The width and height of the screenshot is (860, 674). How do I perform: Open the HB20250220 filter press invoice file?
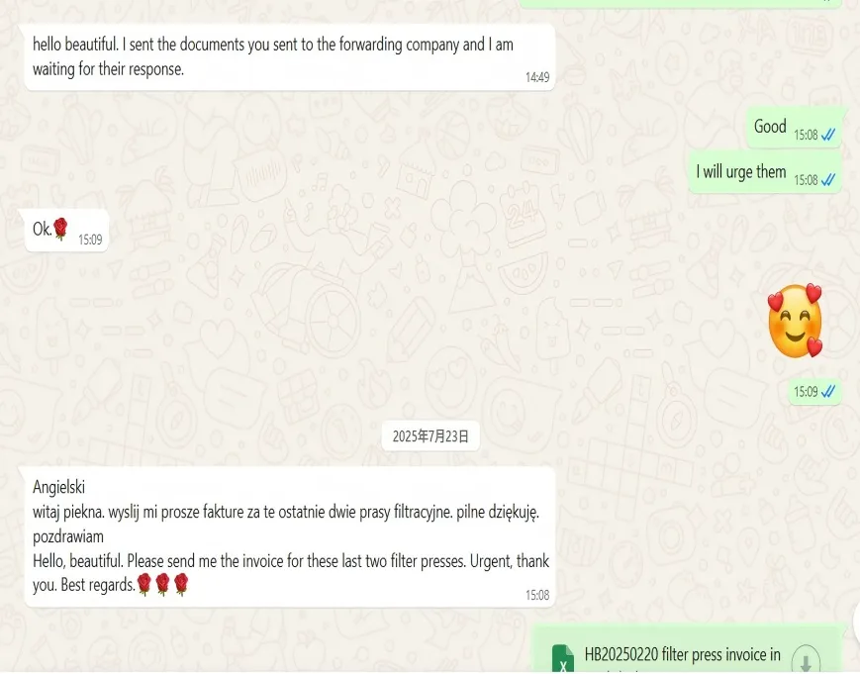(x=682, y=654)
